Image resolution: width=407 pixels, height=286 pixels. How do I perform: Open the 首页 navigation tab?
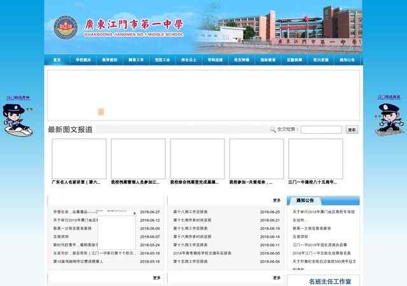click(x=57, y=60)
